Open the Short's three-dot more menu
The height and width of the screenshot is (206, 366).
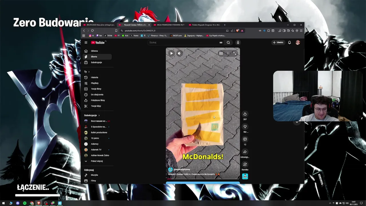228,53
